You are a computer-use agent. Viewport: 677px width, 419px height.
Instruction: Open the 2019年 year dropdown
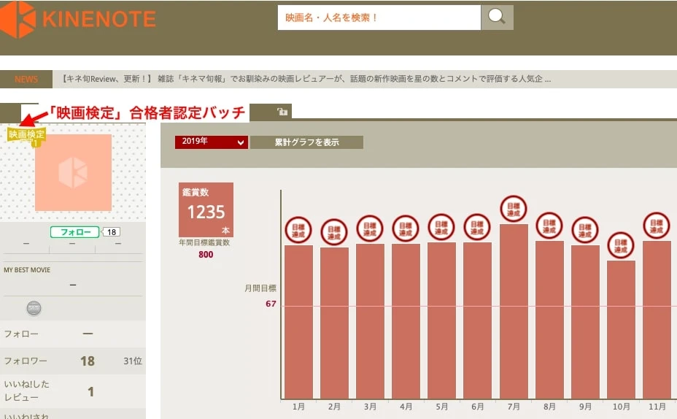pyautogui.click(x=211, y=142)
